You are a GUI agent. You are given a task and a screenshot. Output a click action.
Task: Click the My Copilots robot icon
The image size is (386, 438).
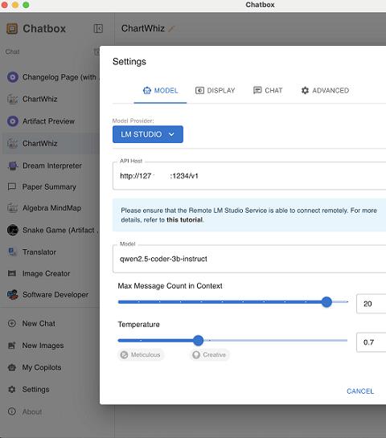(12, 367)
